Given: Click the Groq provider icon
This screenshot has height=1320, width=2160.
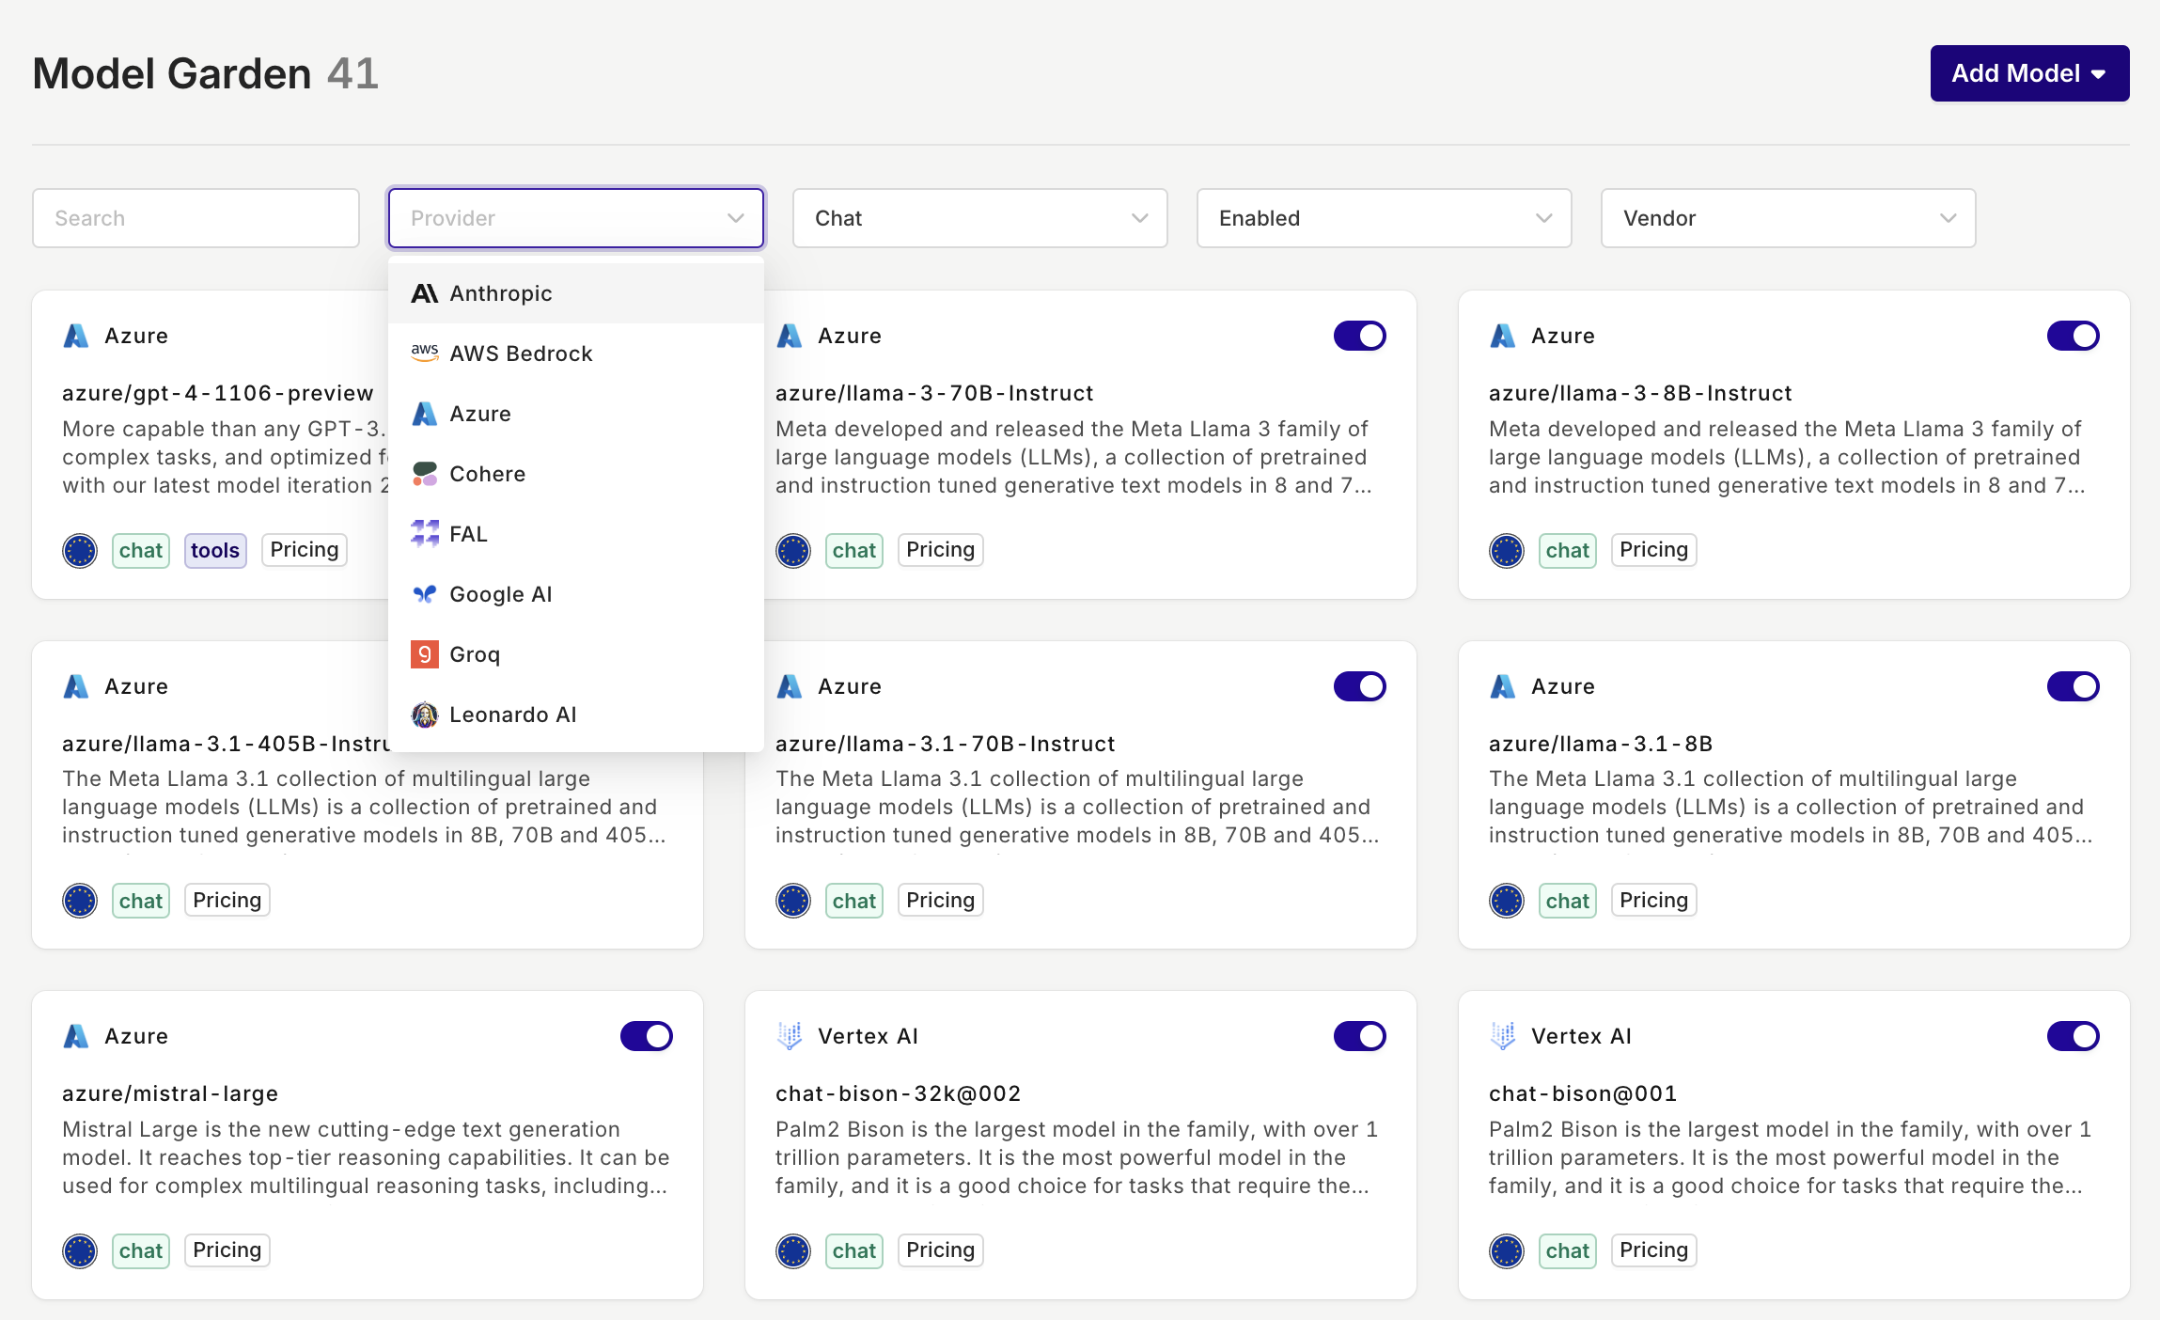Looking at the screenshot, I should pyautogui.click(x=426, y=653).
